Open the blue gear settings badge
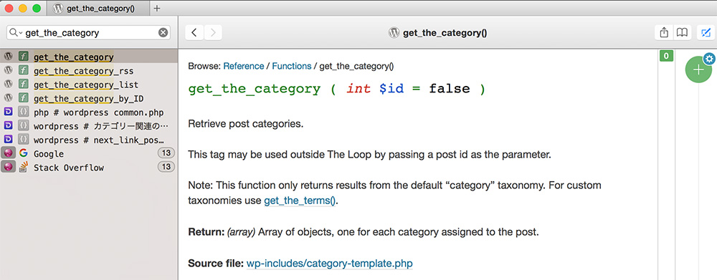The width and height of the screenshot is (717, 280). point(709,59)
